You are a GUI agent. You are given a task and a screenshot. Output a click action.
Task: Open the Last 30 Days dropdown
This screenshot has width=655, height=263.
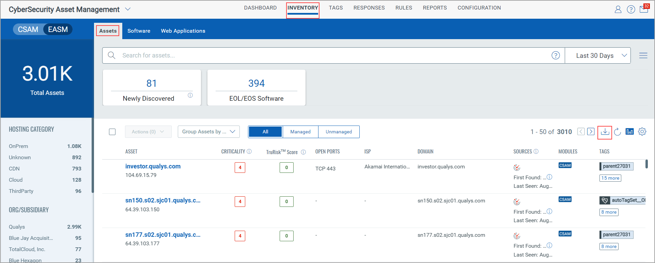pyautogui.click(x=598, y=55)
